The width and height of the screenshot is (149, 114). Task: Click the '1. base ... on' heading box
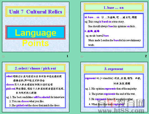[114, 7]
